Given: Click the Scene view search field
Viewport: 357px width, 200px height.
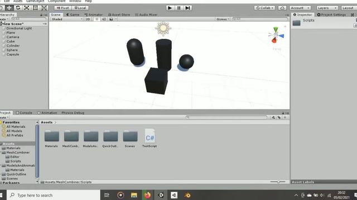Looking at the screenshot, I should (x=260, y=19).
